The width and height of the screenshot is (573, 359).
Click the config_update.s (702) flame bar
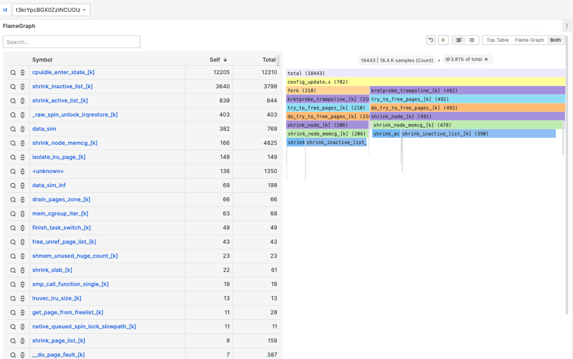point(425,82)
